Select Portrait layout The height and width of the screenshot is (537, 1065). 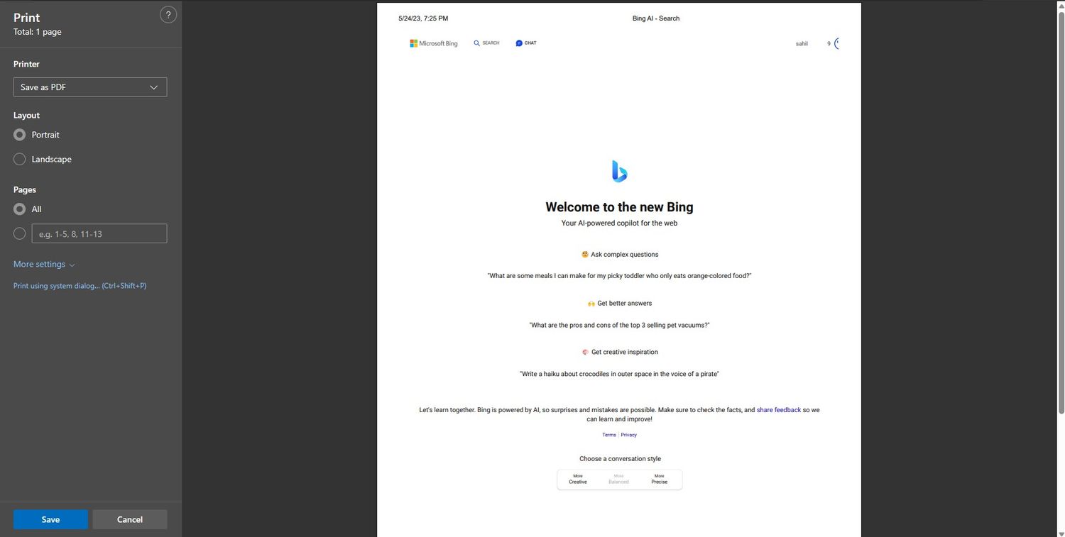[20, 135]
